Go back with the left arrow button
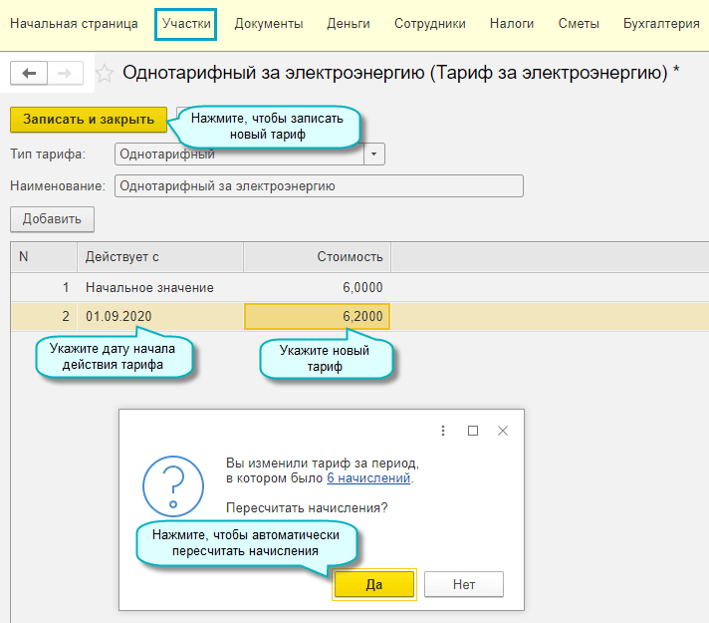This screenshot has height=623, width=709. click(x=29, y=73)
